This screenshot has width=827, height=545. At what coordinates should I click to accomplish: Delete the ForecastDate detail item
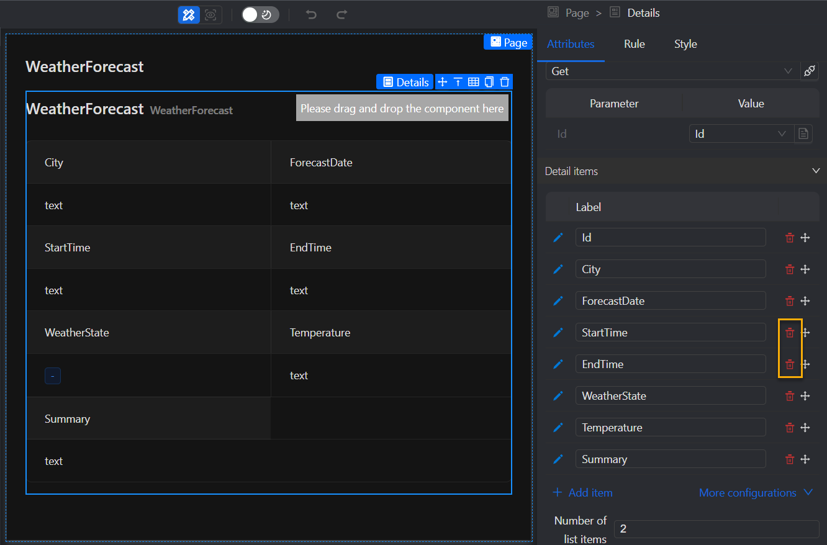coord(790,301)
